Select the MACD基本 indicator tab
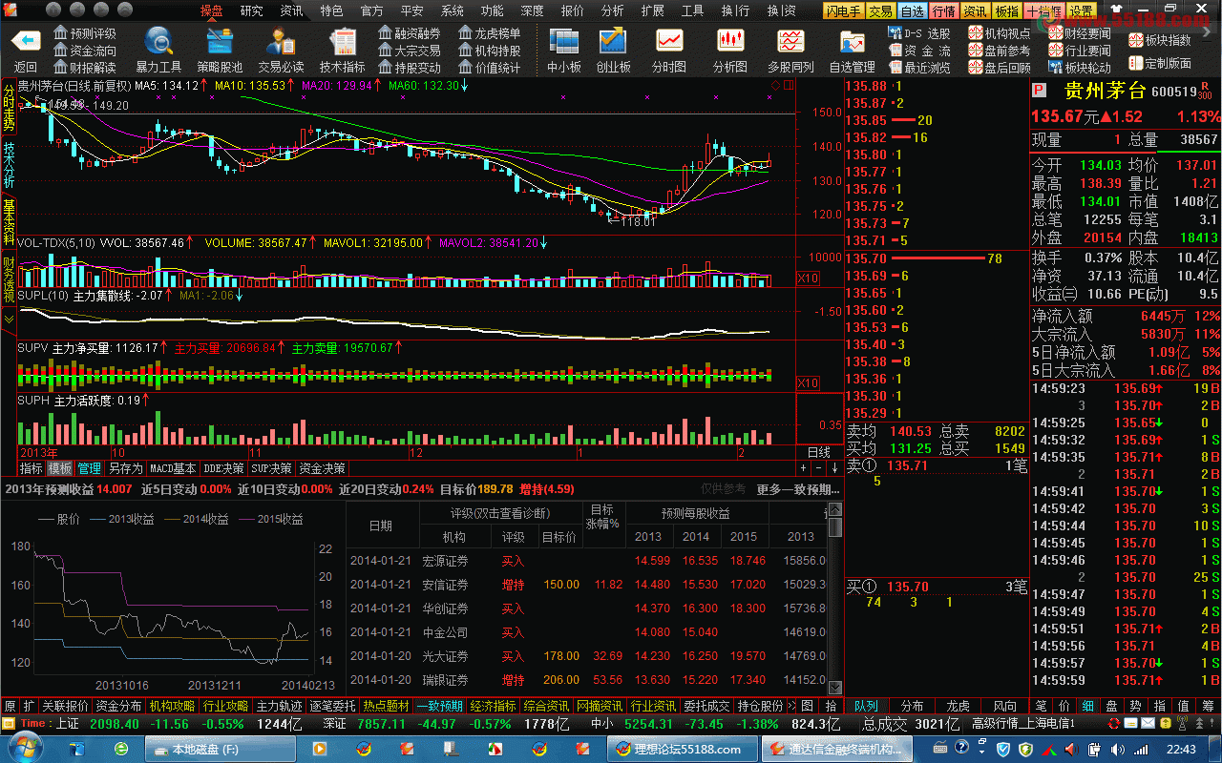 [x=173, y=468]
